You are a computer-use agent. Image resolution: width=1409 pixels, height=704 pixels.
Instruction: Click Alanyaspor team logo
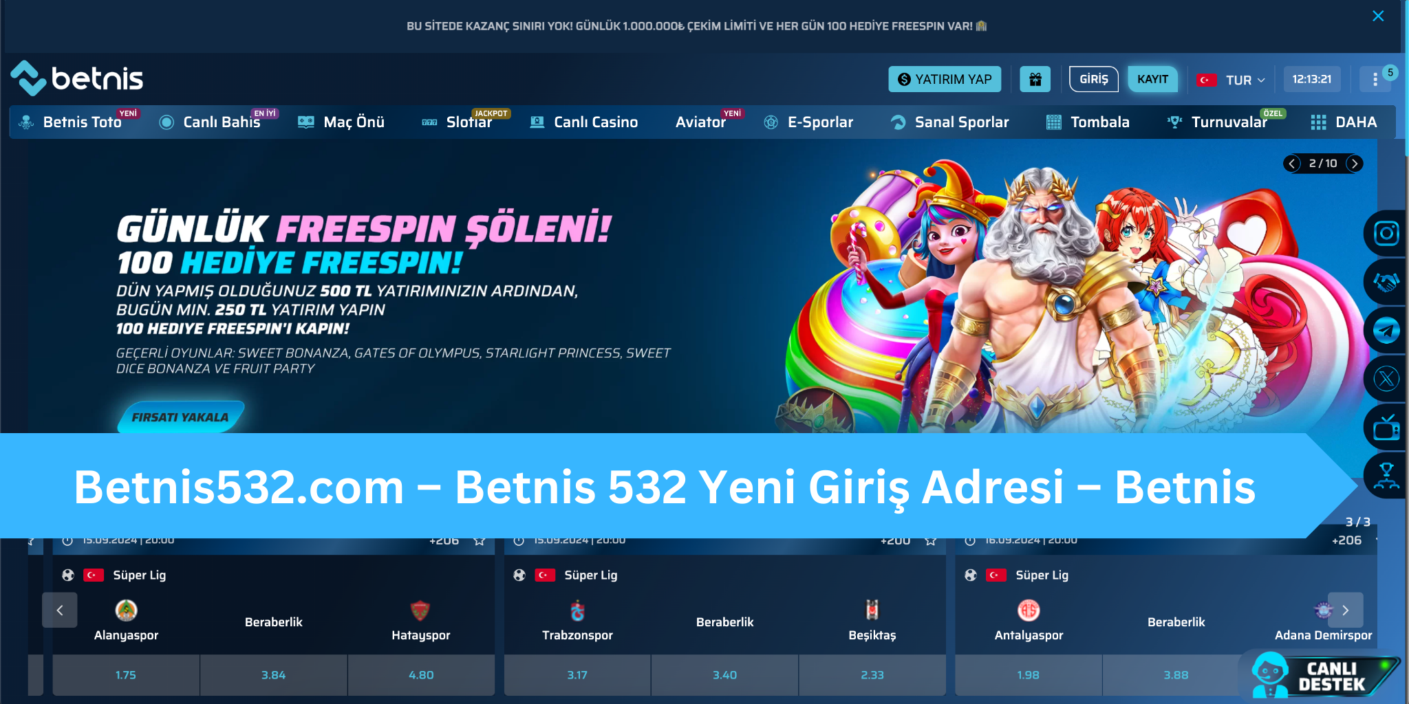coord(126,610)
